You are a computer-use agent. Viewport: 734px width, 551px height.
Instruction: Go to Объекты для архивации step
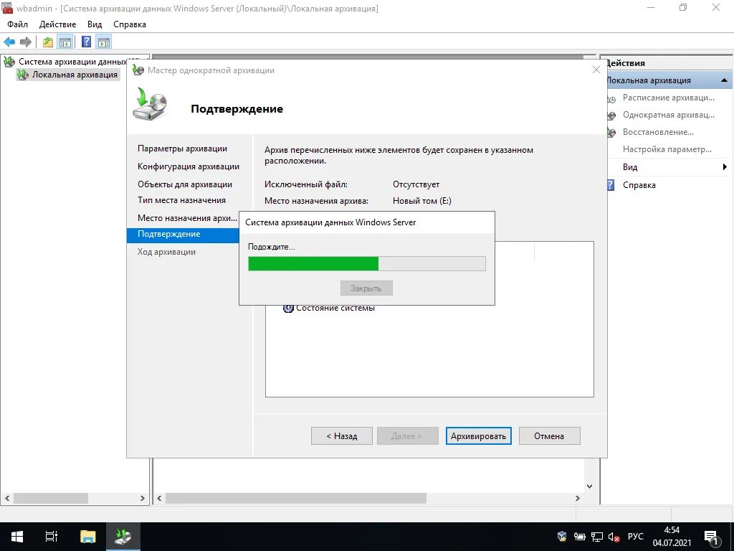pos(184,184)
